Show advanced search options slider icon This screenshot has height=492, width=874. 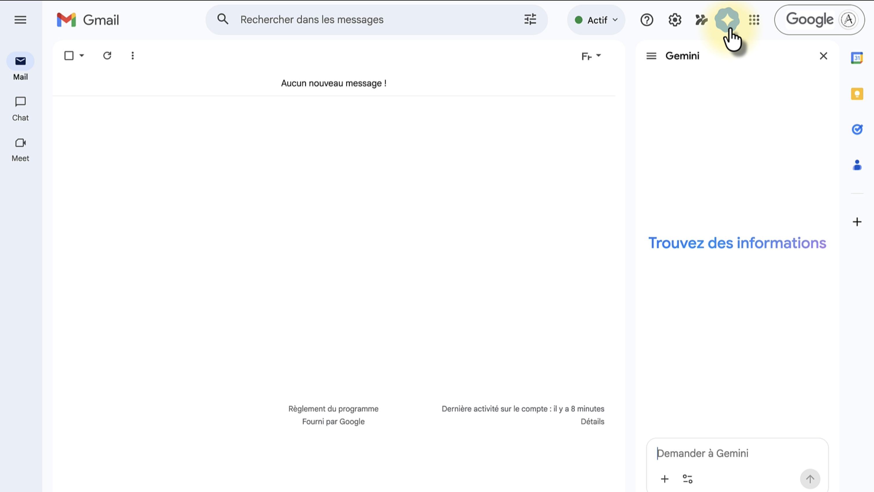530,19
